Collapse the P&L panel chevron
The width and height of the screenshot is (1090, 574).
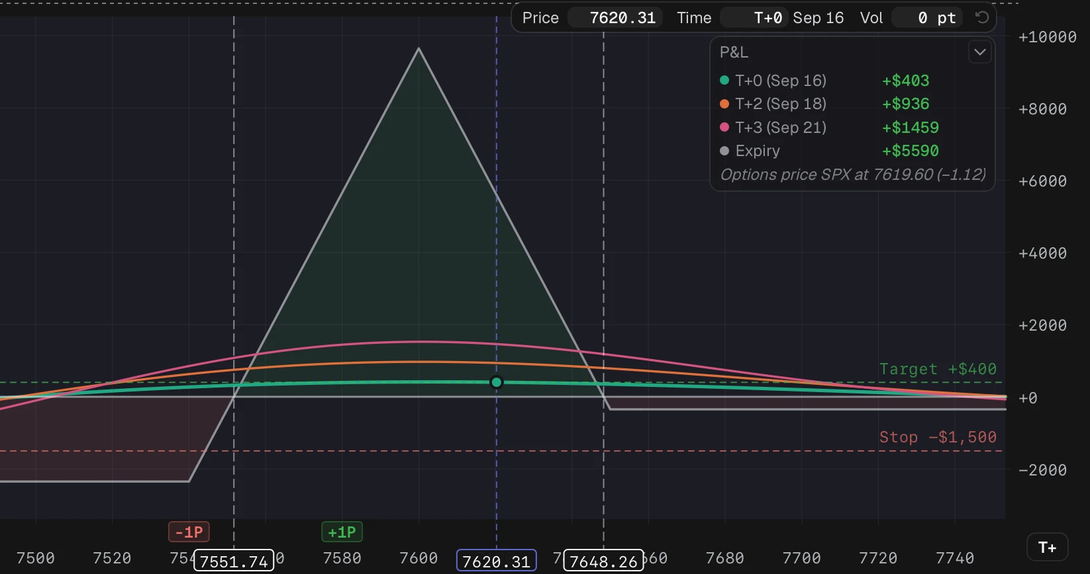pyautogui.click(x=980, y=52)
